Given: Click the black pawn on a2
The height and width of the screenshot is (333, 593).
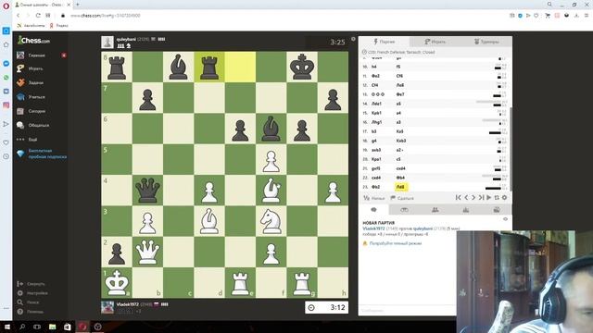Looking at the screenshot, I should pyautogui.click(x=117, y=252).
